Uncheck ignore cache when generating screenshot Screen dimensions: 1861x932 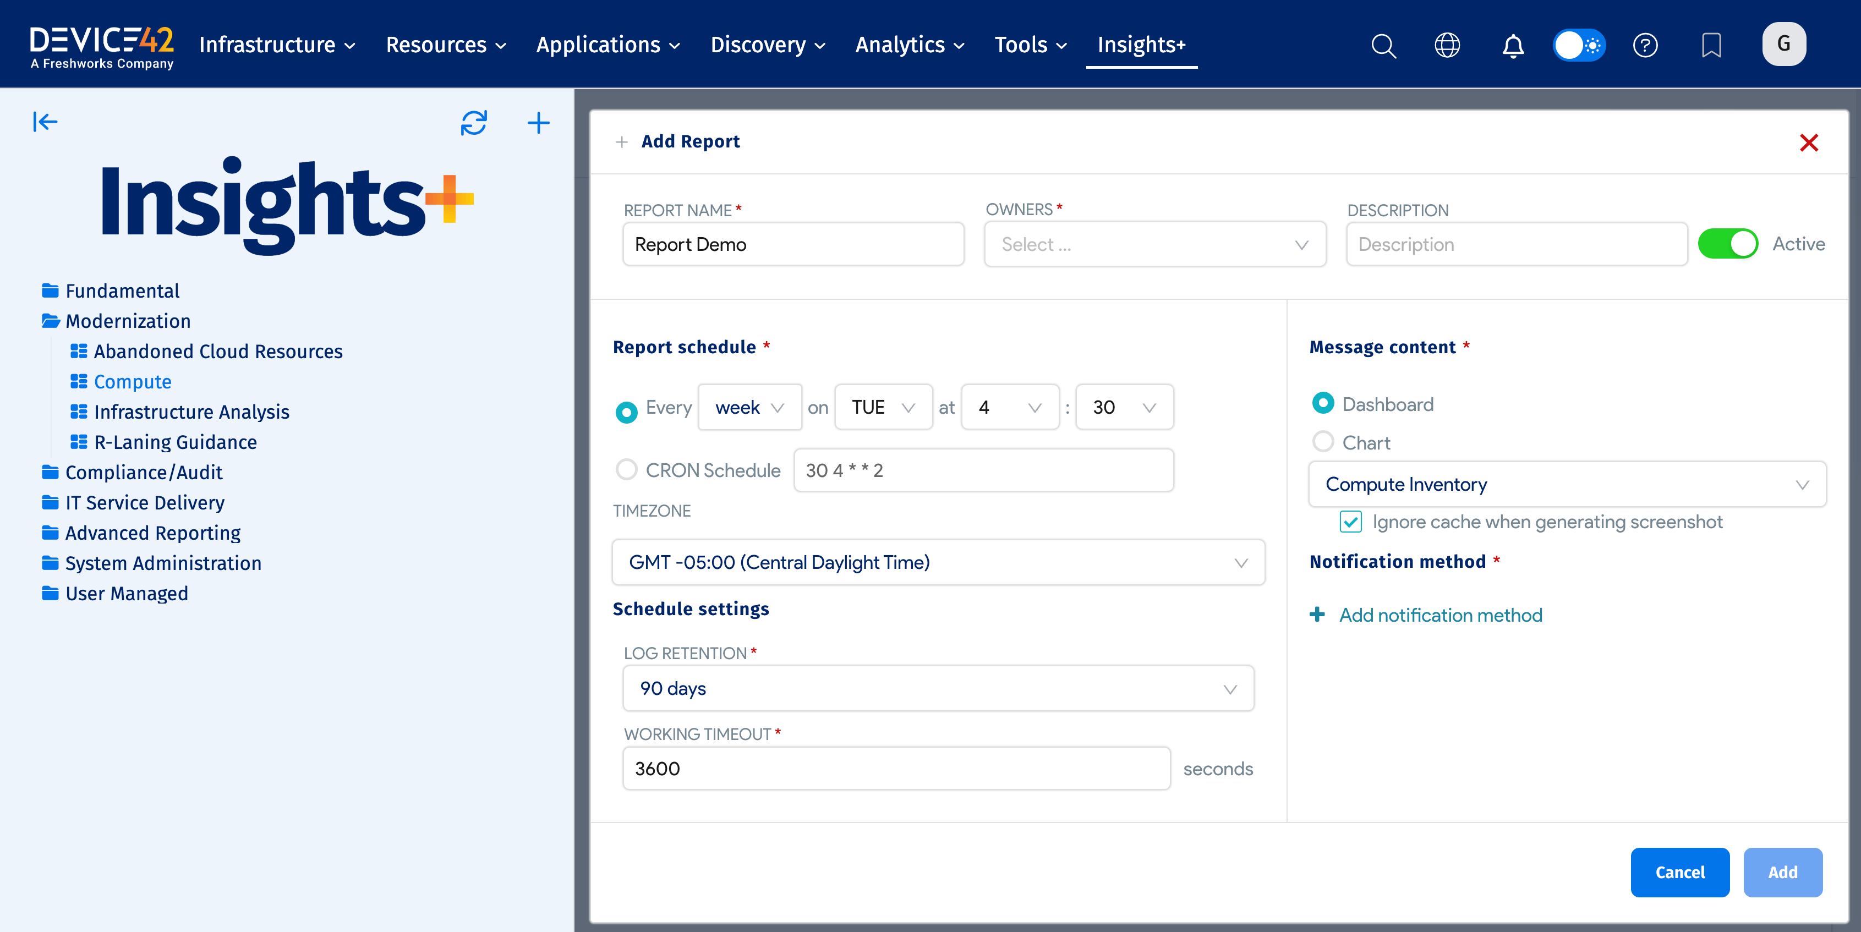tap(1350, 522)
